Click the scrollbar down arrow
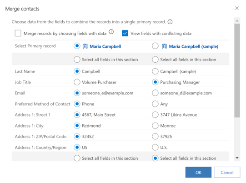Viewport: 246px width, 183px height. pyautogui.click(x=237, y=158)
